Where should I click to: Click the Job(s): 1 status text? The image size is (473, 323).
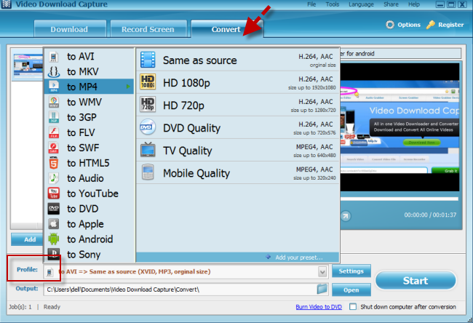[20, 307]
